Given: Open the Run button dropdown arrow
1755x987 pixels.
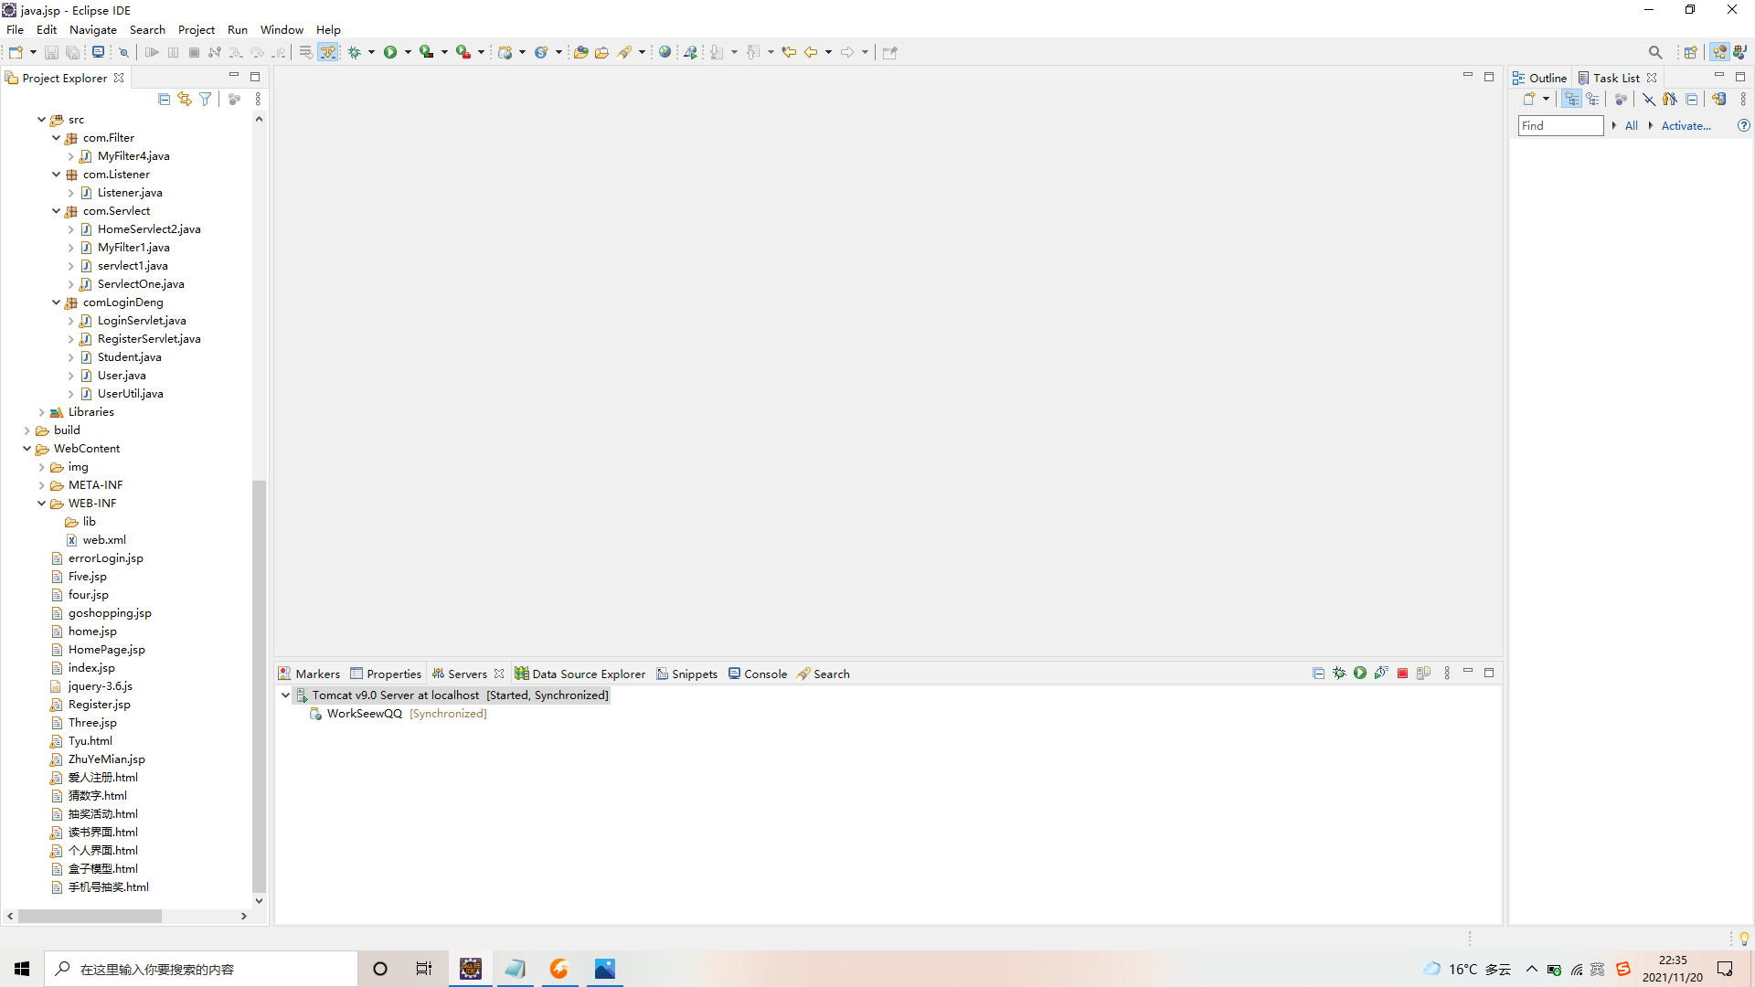Looking at the screenshot, I should [x=408, y=52].
